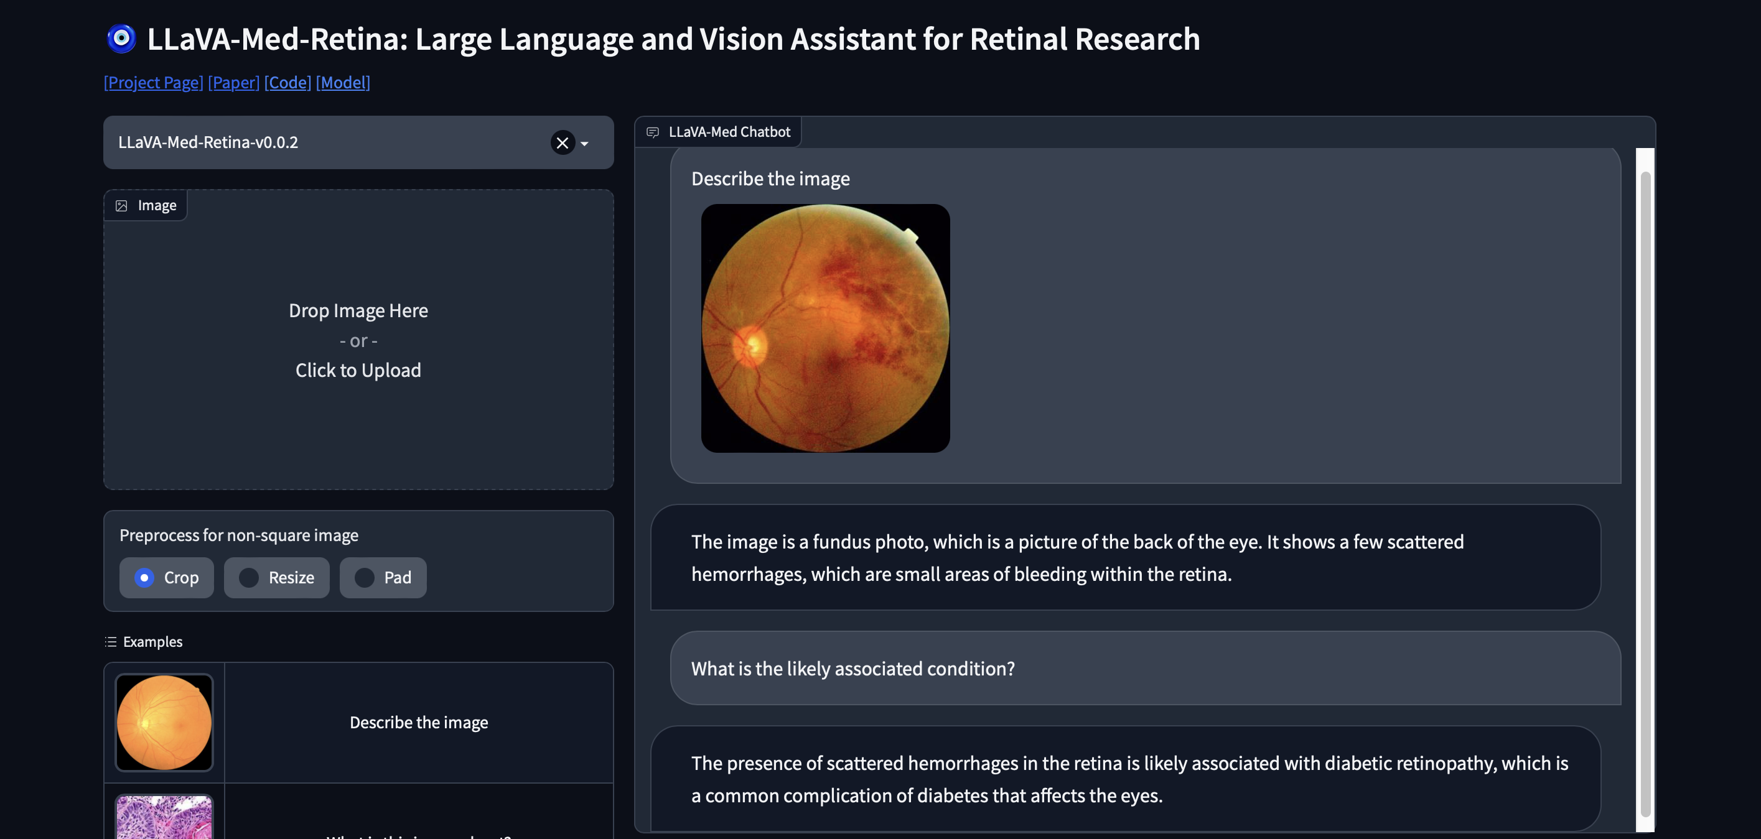Open the Paper link
Image resolution: width=1761 pixels, height=839 pixels.
(x=233, y=82)
